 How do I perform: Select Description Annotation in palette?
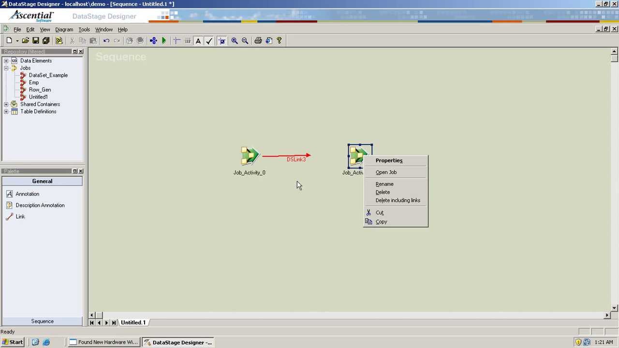40,205
